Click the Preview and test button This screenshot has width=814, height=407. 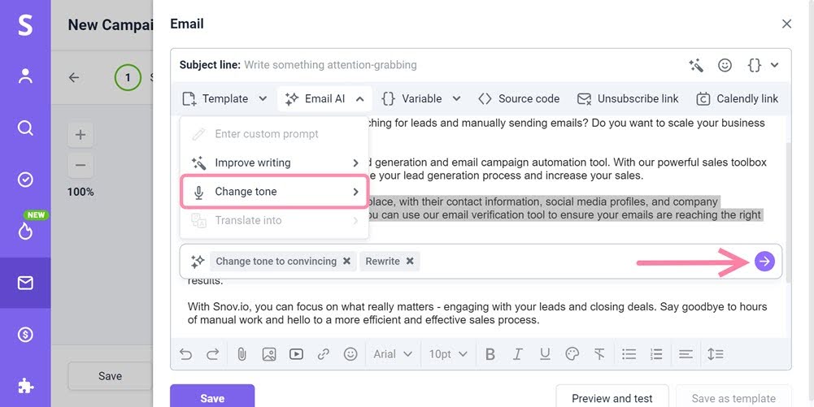[x=612, y=398]
